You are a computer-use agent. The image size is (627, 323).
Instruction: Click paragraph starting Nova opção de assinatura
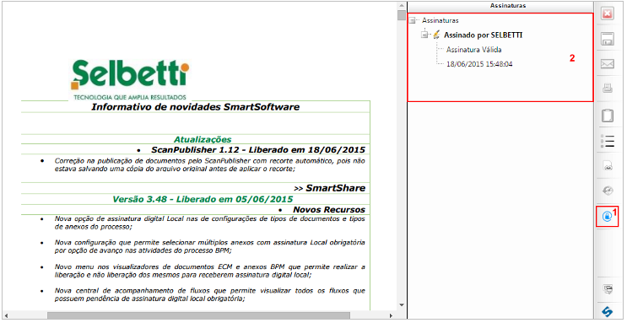pos(209,223)
